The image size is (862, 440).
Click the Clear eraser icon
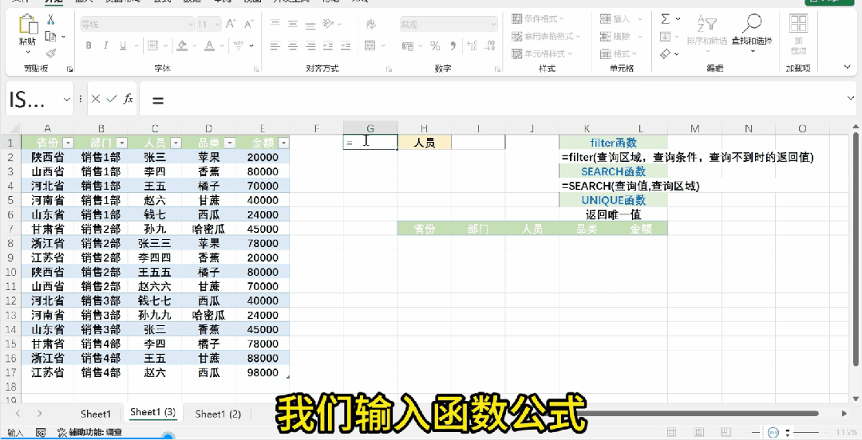point(665,53)
